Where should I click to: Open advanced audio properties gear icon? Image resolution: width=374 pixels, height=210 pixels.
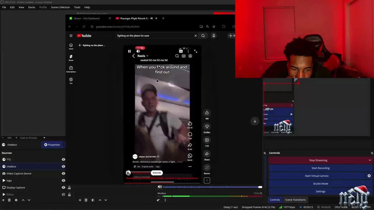[158, 200]
